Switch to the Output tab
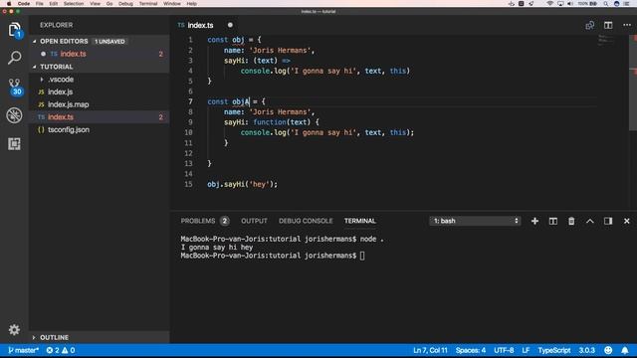 (254, 221)
